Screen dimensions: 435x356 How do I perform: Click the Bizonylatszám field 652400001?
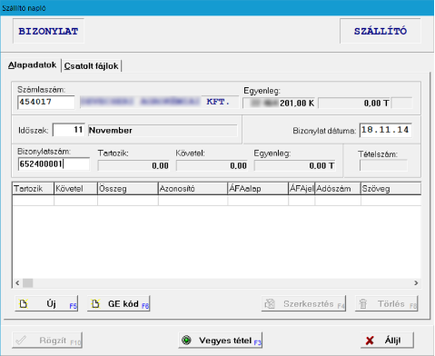point(54,164)
